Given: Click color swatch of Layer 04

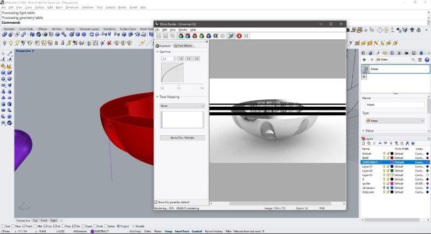Looking at the screenshot, I should click(392, 171).
